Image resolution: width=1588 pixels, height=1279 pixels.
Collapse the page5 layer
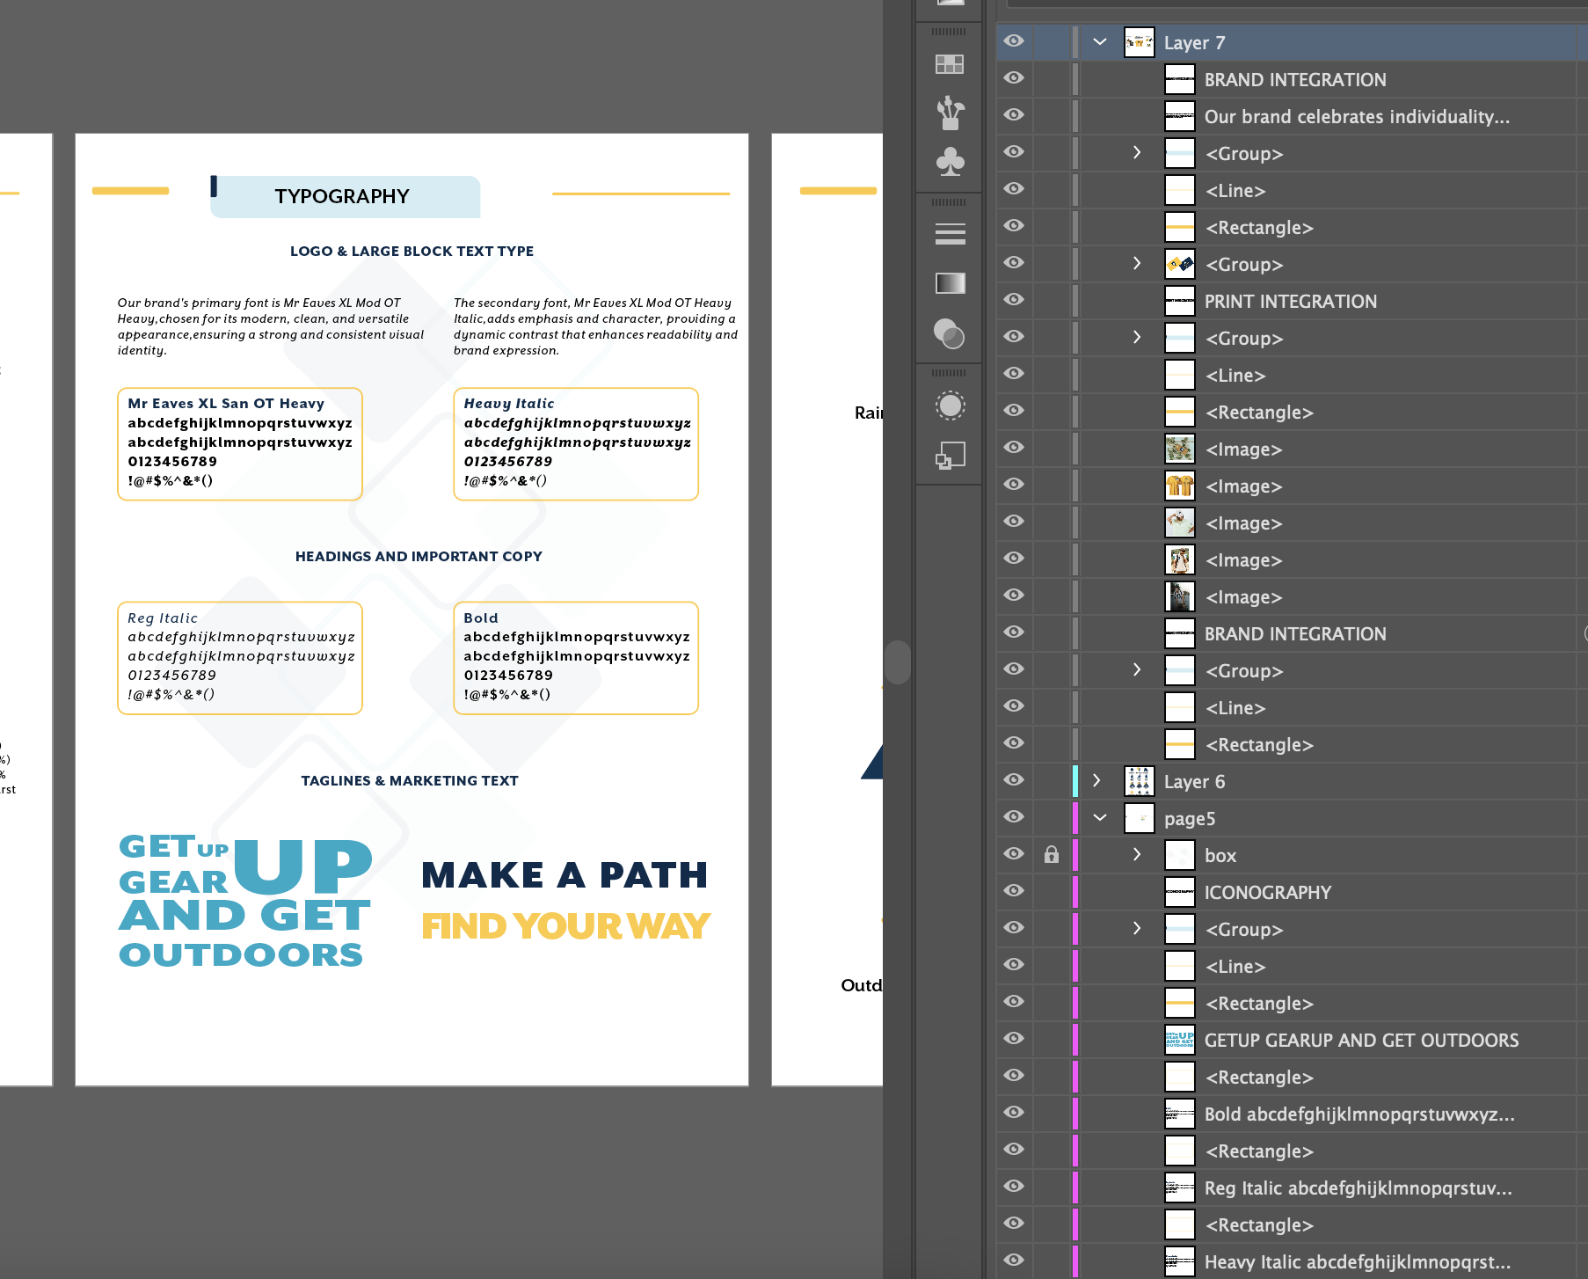click(x=1099, y=818)
